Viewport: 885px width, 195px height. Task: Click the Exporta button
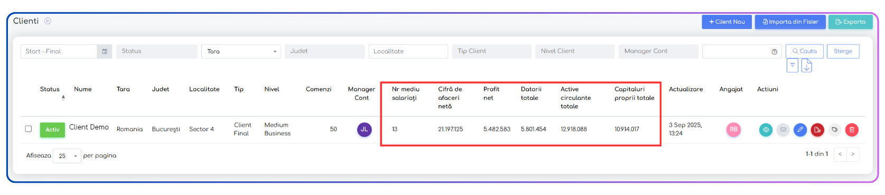(850, 22)
